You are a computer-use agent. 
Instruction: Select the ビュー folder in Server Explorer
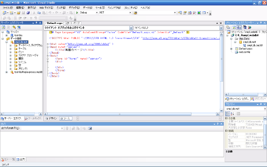point(21,52)
